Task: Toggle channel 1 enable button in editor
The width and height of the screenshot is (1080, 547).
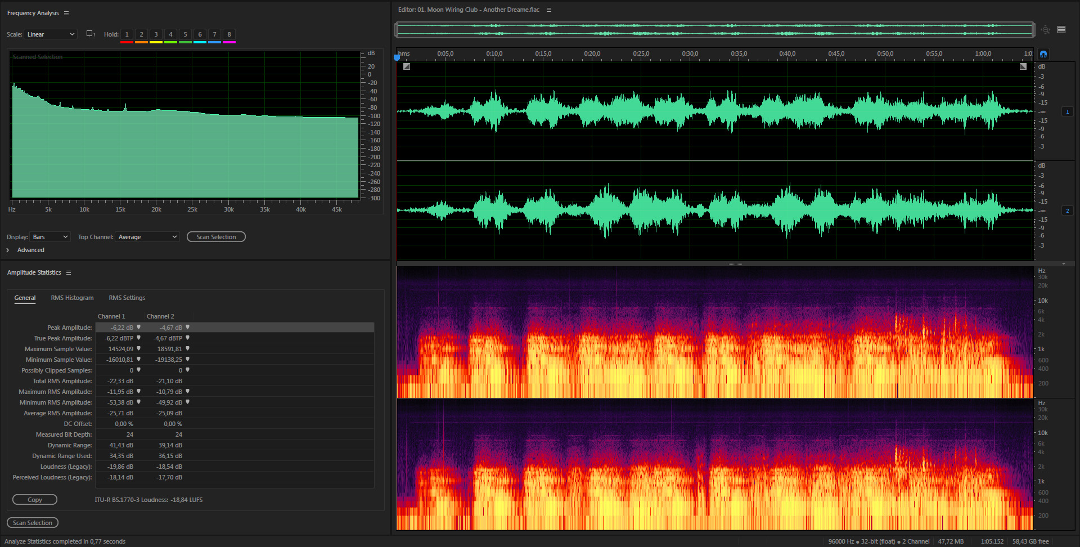Action: tap(1067, 111)
